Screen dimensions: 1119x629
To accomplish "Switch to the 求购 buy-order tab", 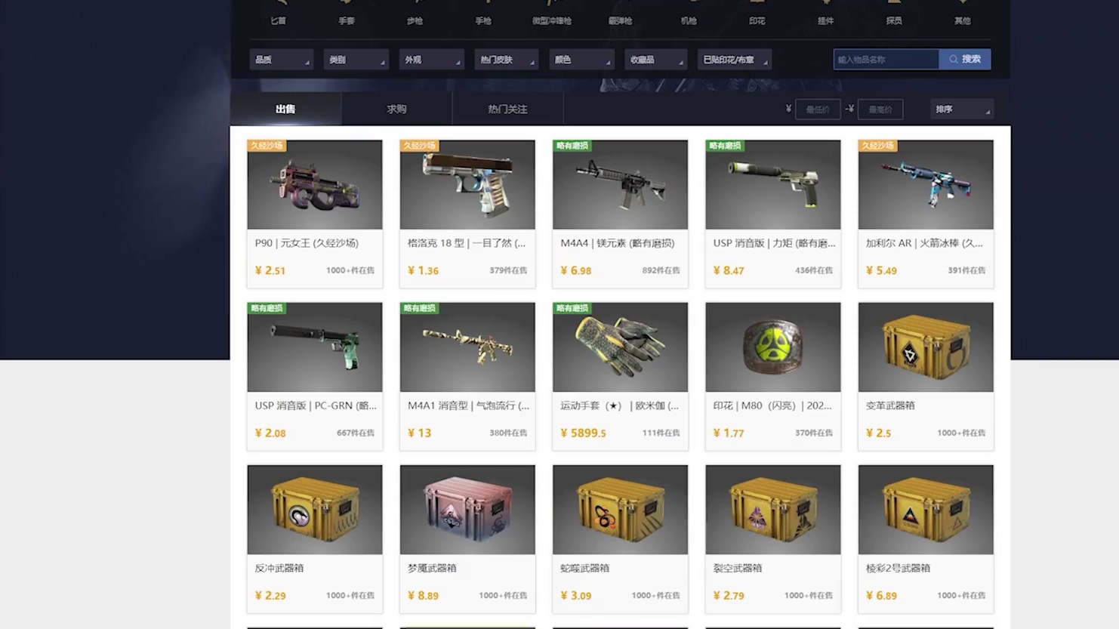I will [396, 109].
